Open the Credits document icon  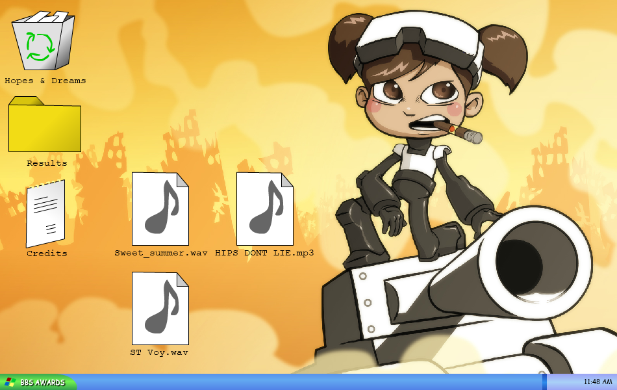coord(45,214)
